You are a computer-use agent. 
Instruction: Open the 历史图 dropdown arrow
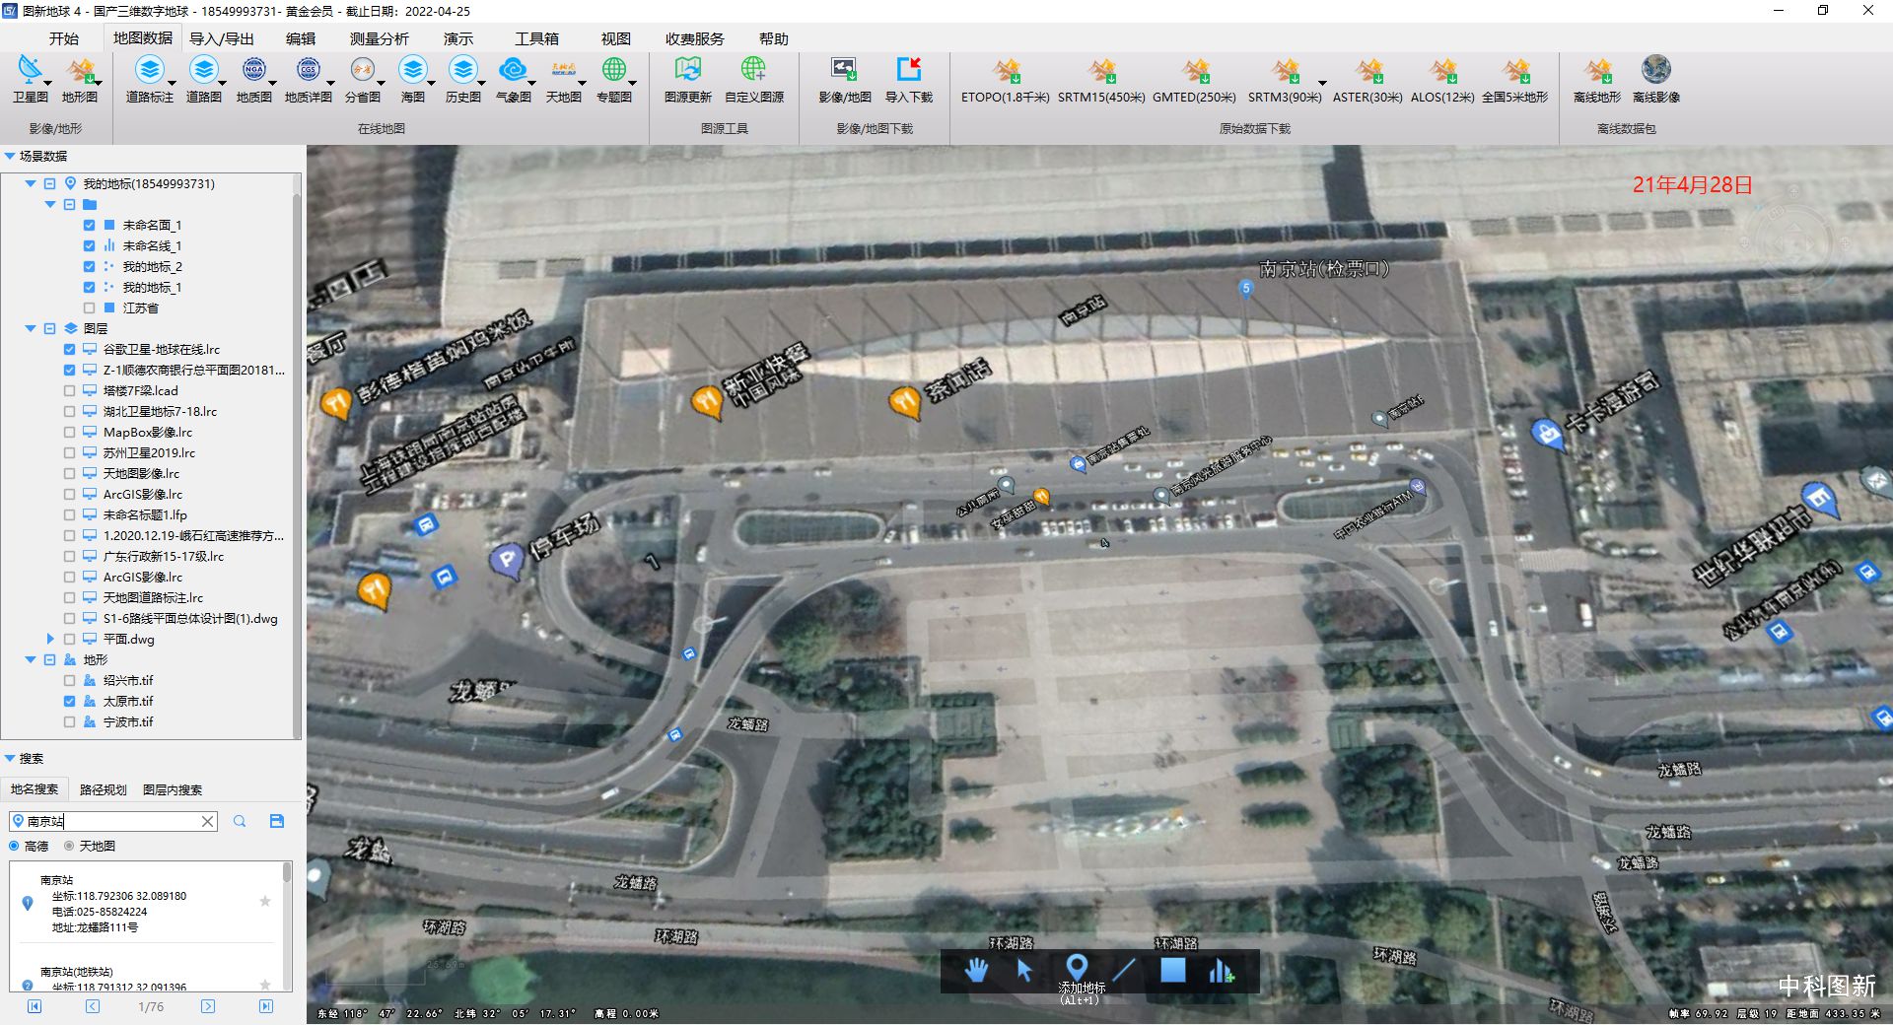481,85
